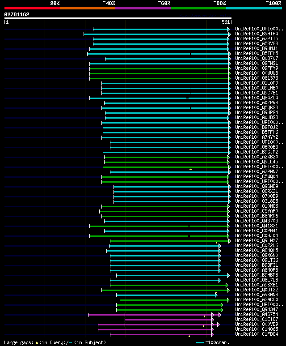Image resolution: width=286 pixels, height=346 pixels.
Task: Open hit UniRef100_Q9LL45
Action: point(257,162)
